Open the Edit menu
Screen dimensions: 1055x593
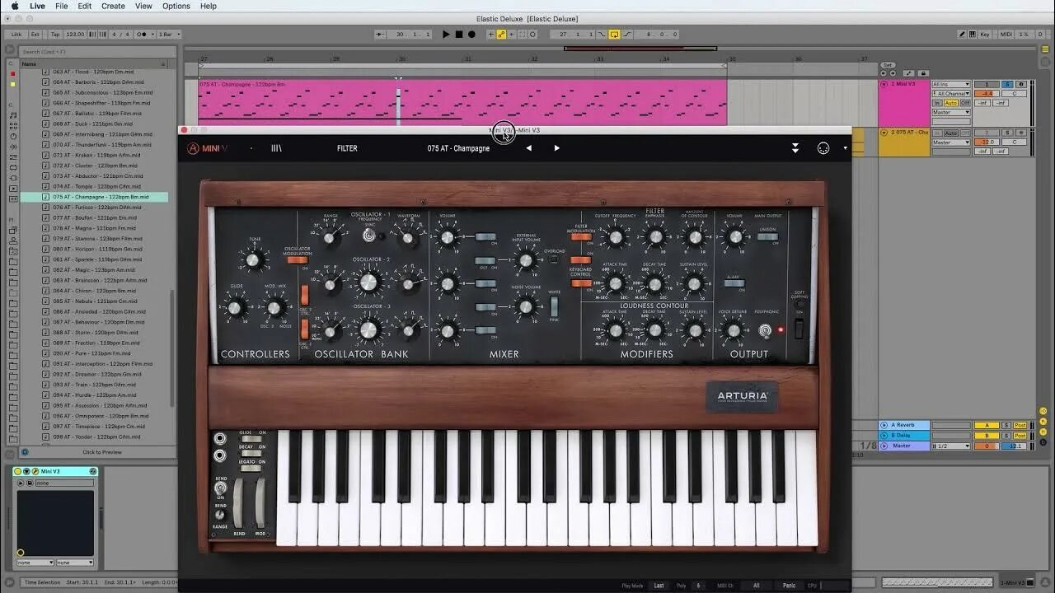[85, 6]
